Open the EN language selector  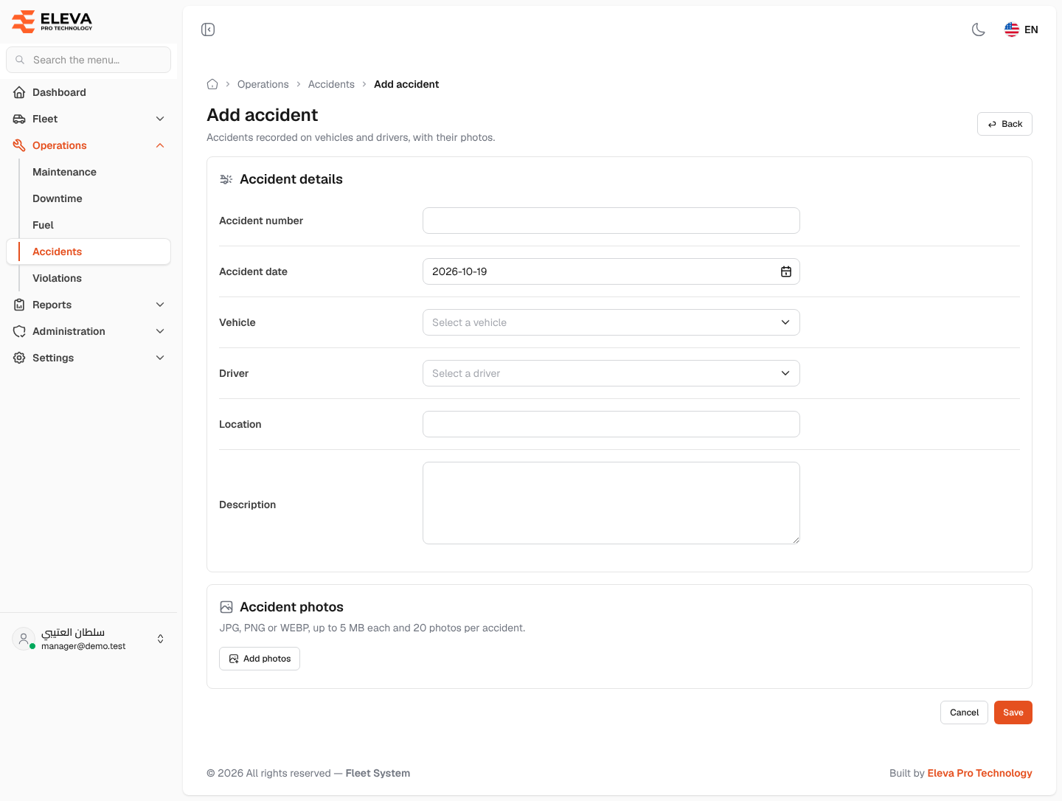[x=1021, y=30]
